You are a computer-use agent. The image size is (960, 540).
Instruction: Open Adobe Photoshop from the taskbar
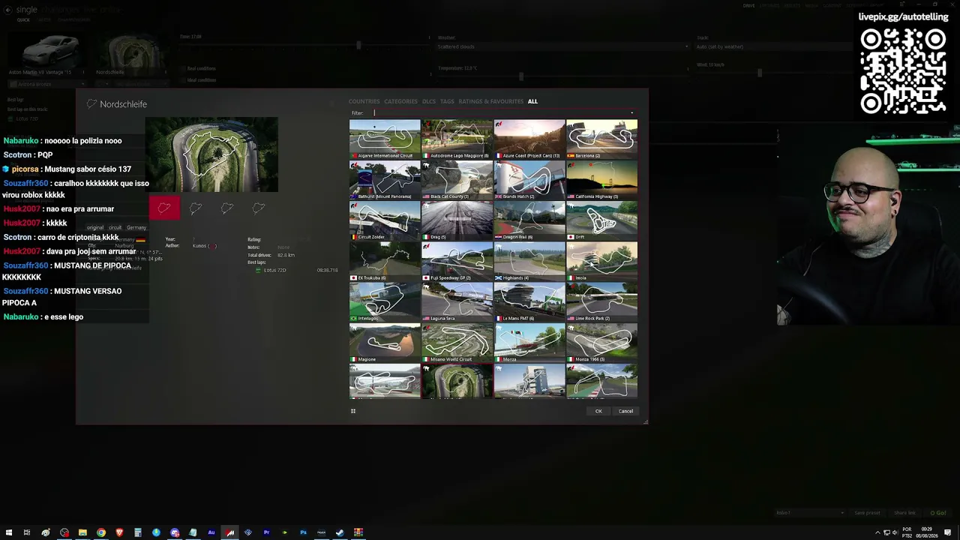pyautogui.click(x=303, y=532)
